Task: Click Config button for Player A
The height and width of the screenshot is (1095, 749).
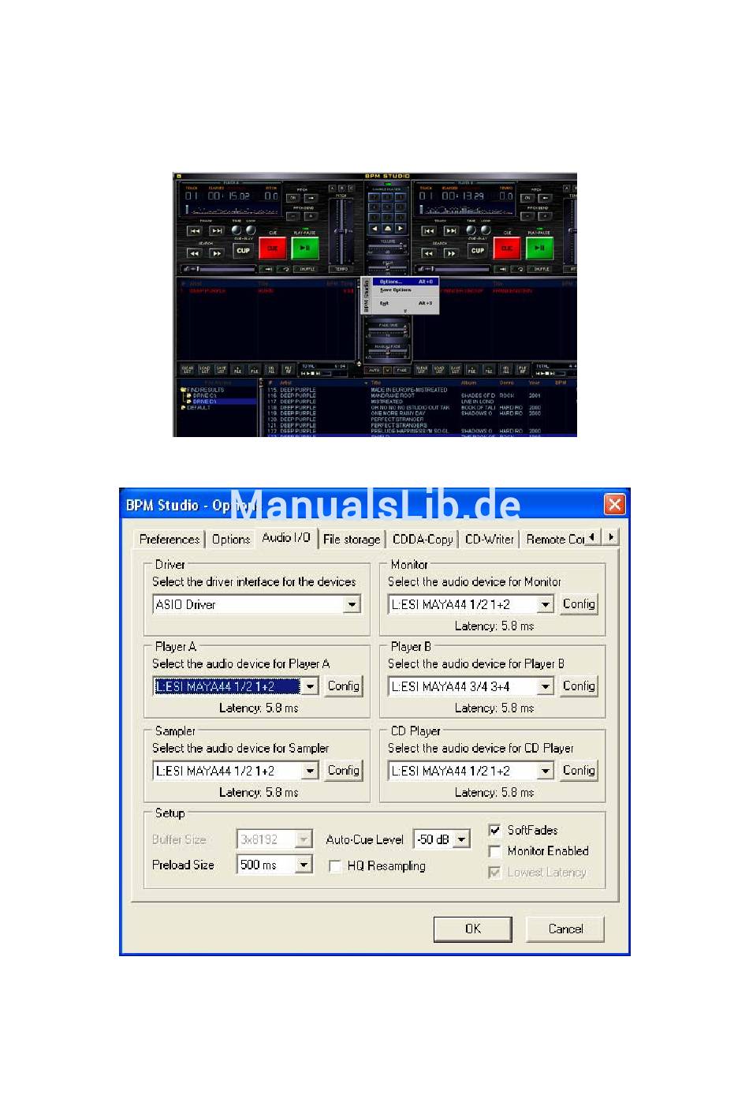Action: pos(344,686)
